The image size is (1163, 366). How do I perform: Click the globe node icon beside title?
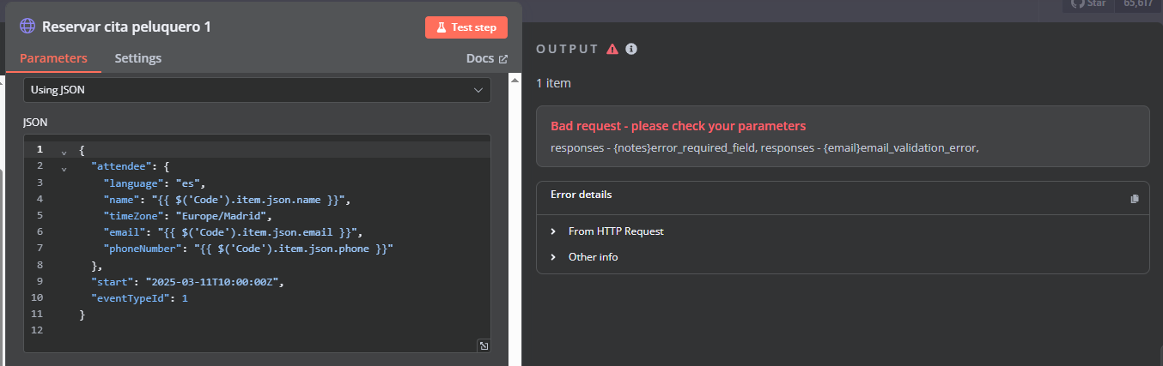point(27,27)
